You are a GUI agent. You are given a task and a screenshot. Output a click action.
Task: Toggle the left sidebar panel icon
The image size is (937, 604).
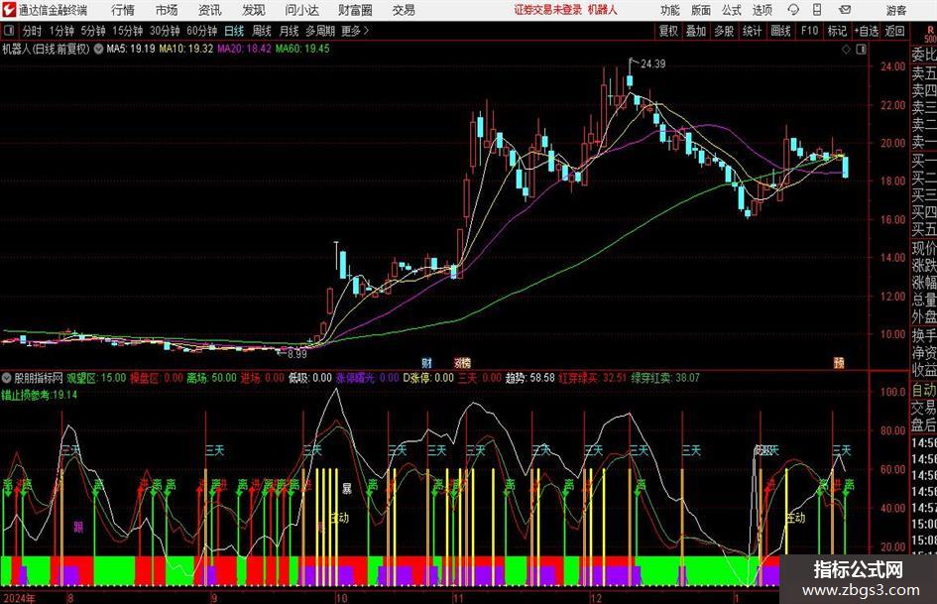coord(9,31)
